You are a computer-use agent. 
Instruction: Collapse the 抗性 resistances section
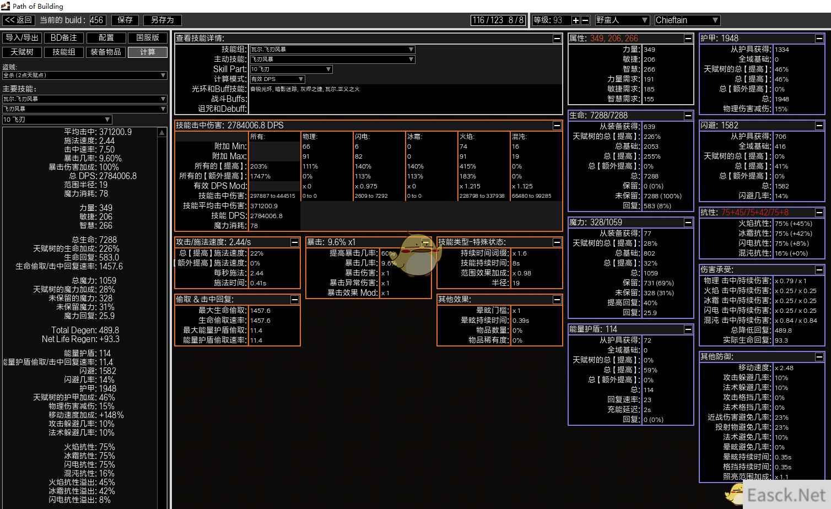click(819, 213)
